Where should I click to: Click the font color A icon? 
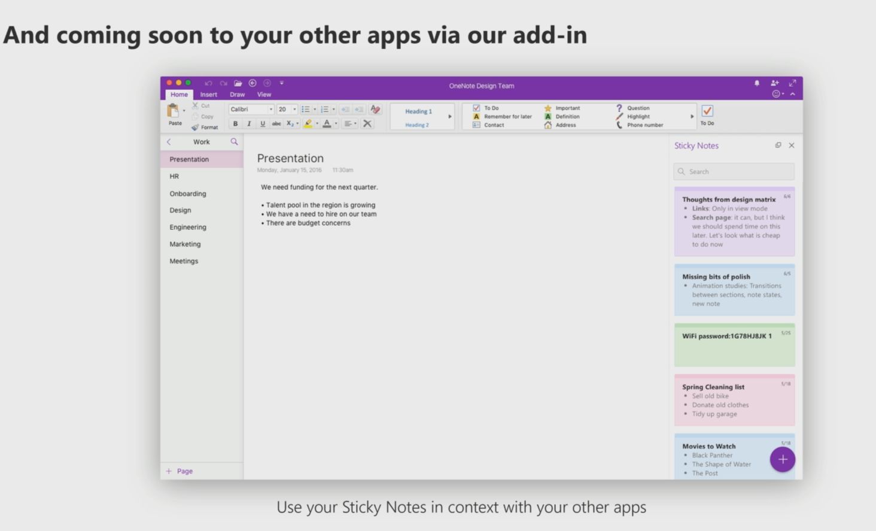coord(327,123)
